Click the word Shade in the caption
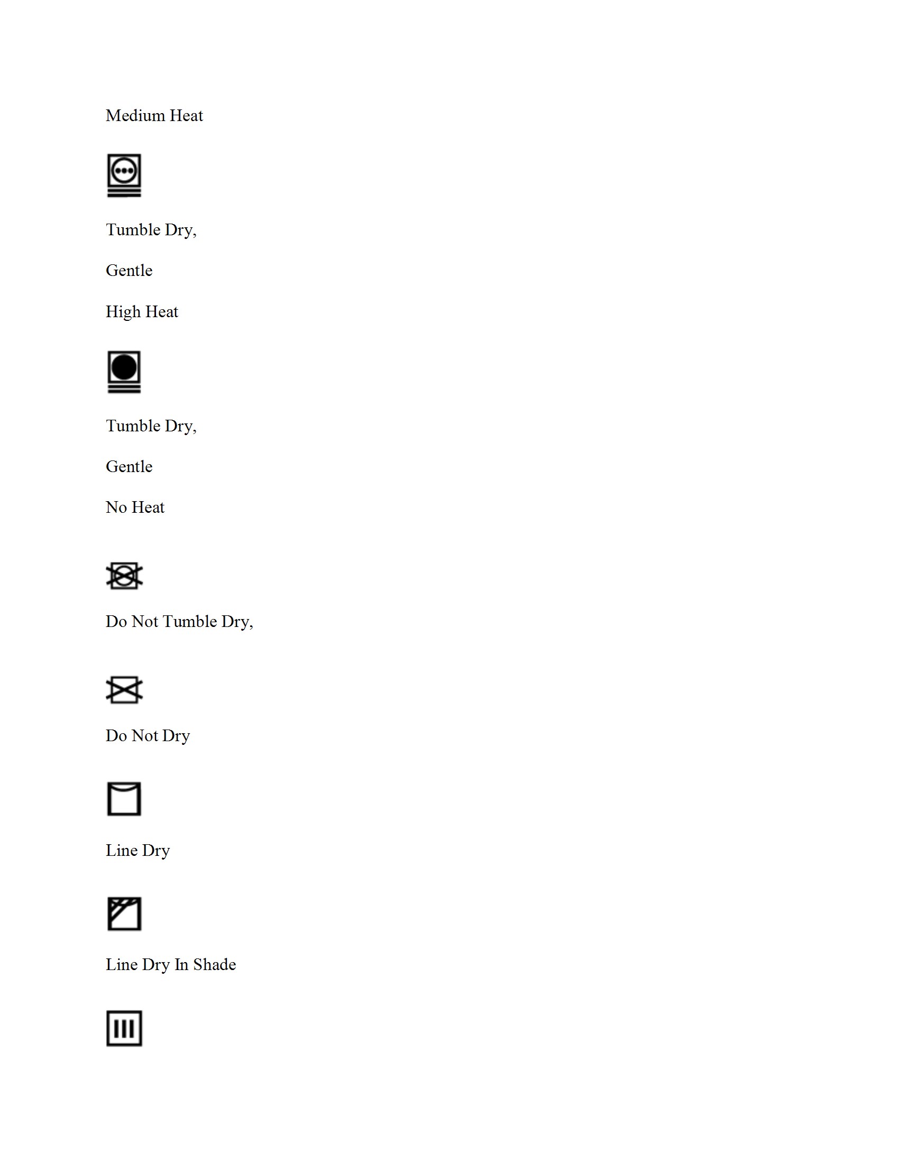The height and width of the screenshot is (1163, 899). (x=215, y=964)
